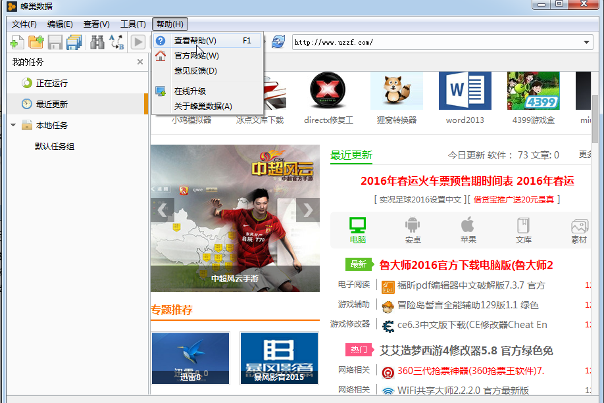Open the 文件(F) menu
The image size is (604, 403).
click(x=24, y=24)
